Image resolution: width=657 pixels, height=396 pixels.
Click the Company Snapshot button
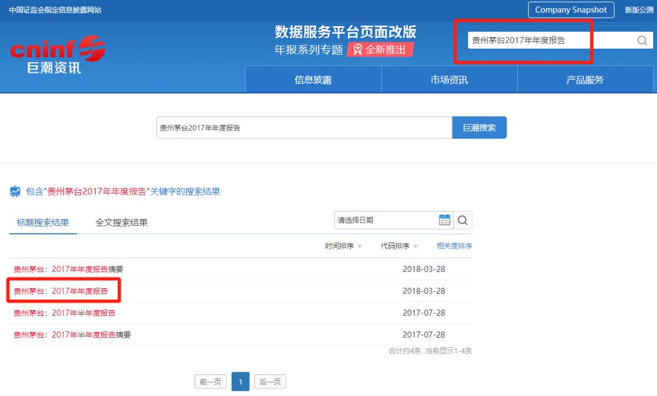pos(571,10)
